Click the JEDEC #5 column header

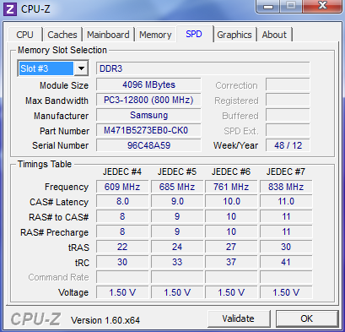(177, 171)
